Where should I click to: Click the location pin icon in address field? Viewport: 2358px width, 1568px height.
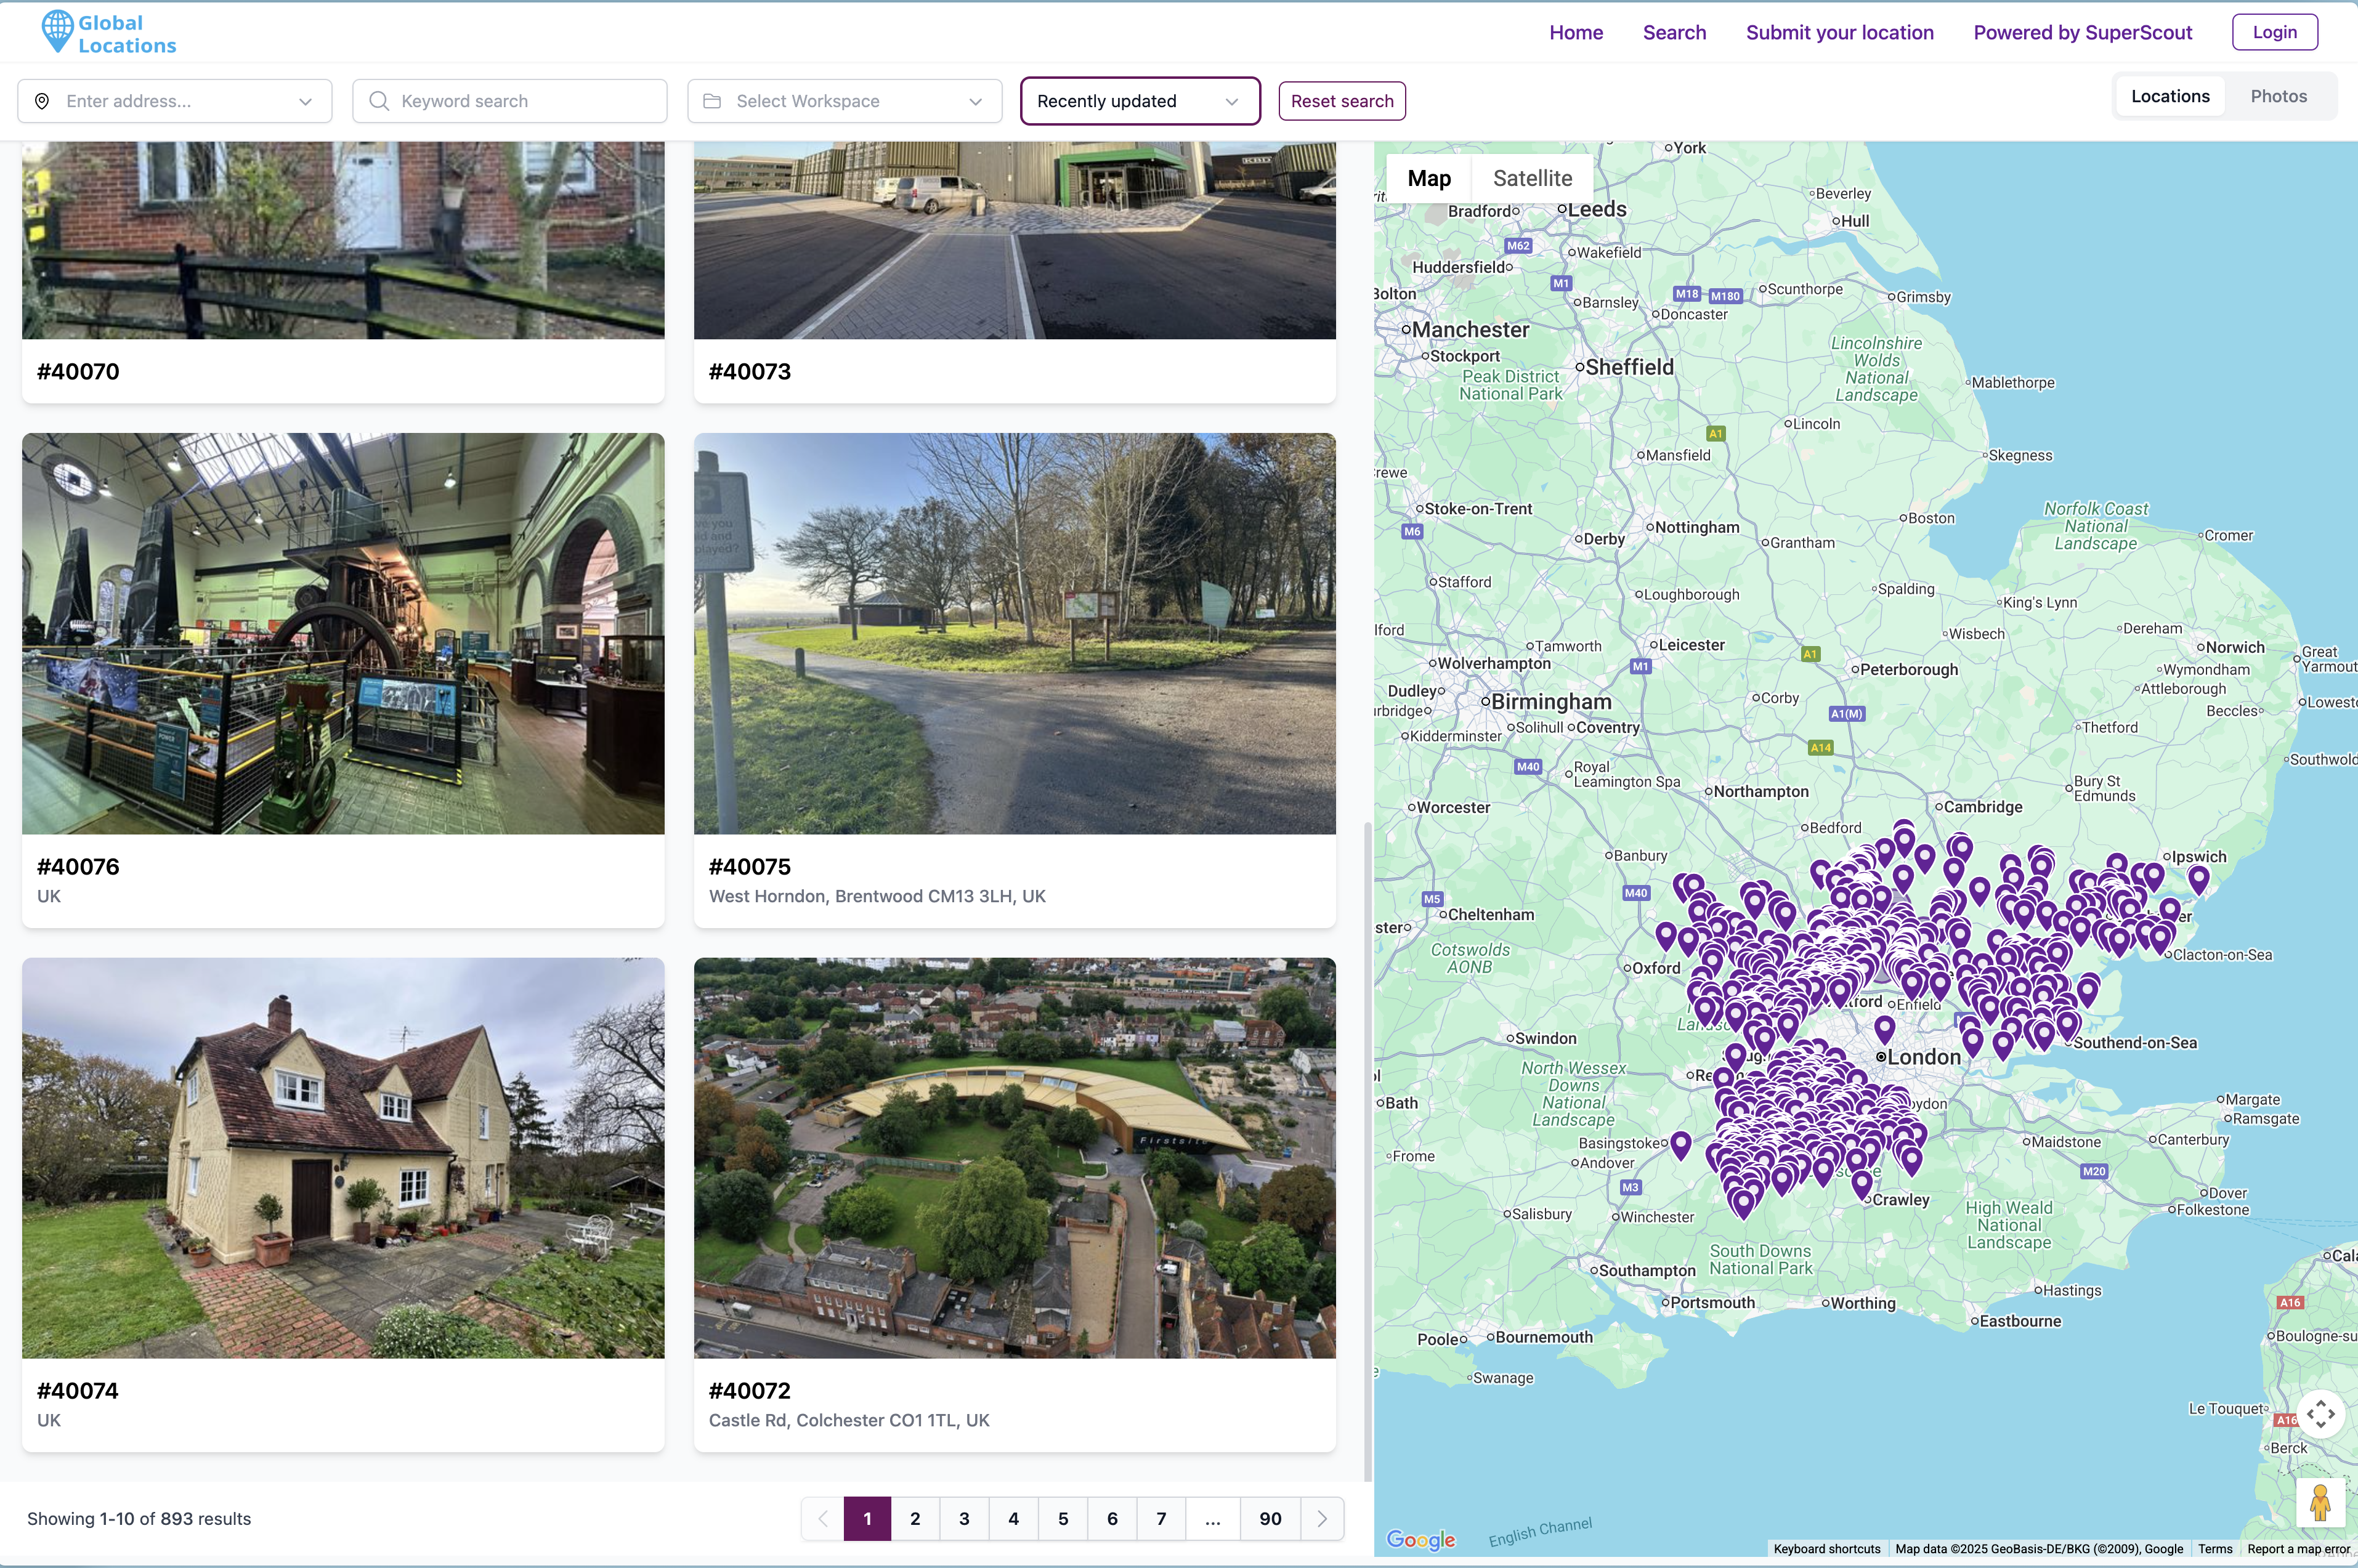click(42, 101)
